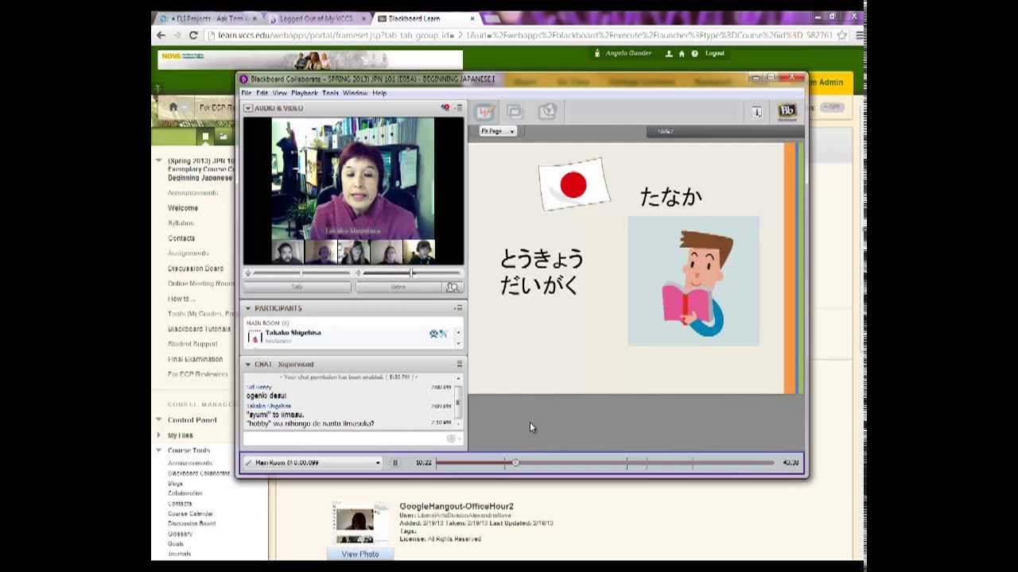Open the Chrome menu icon
The height and width of the screenshot is (572, 1018).
coord(860,35)
